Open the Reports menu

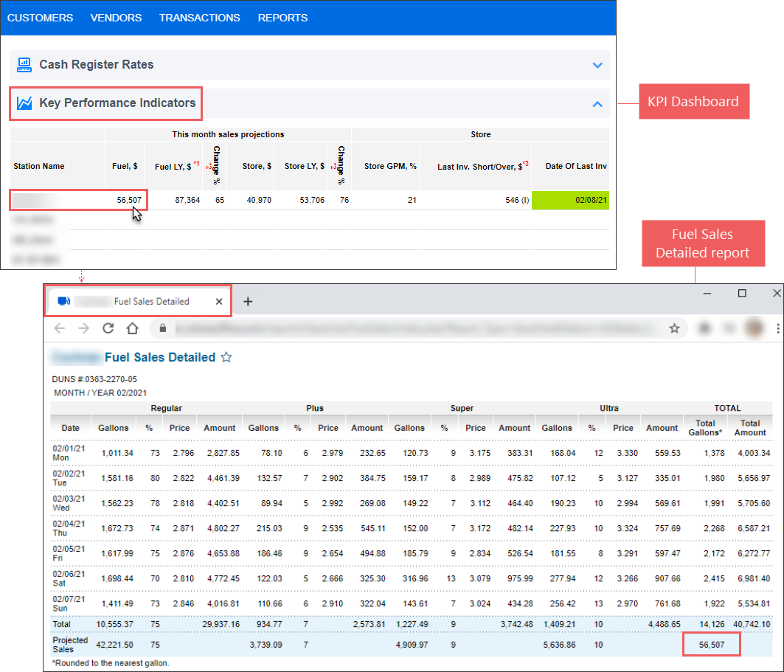click(282, 18)
